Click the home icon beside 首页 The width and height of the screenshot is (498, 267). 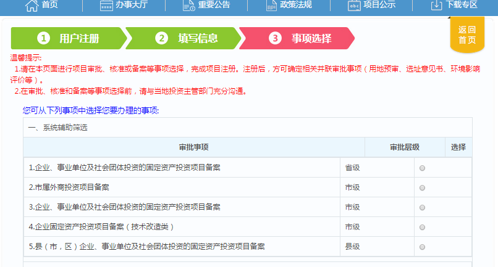point(30,5)
